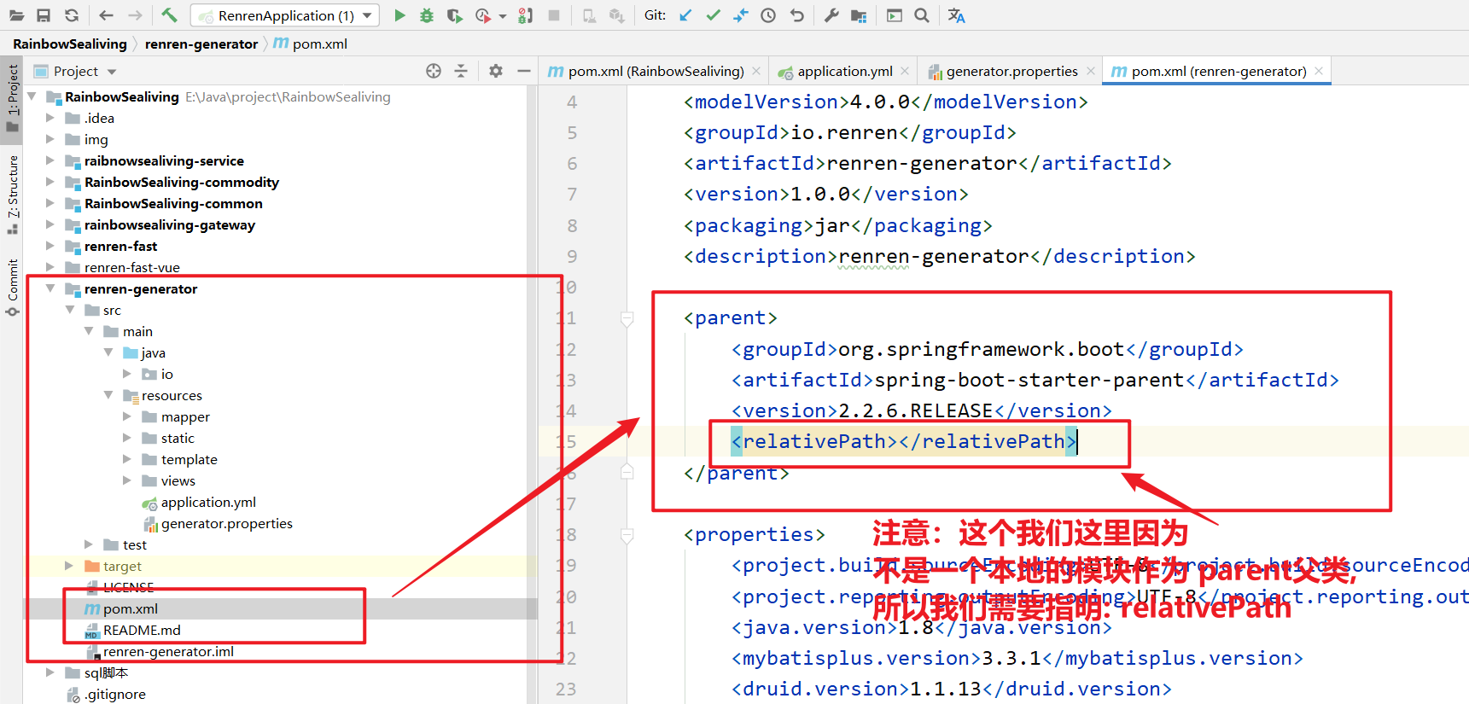Commit with the Git green checkmark icon
Viewport: 1469px width, 704px height.
coord(713,15)
